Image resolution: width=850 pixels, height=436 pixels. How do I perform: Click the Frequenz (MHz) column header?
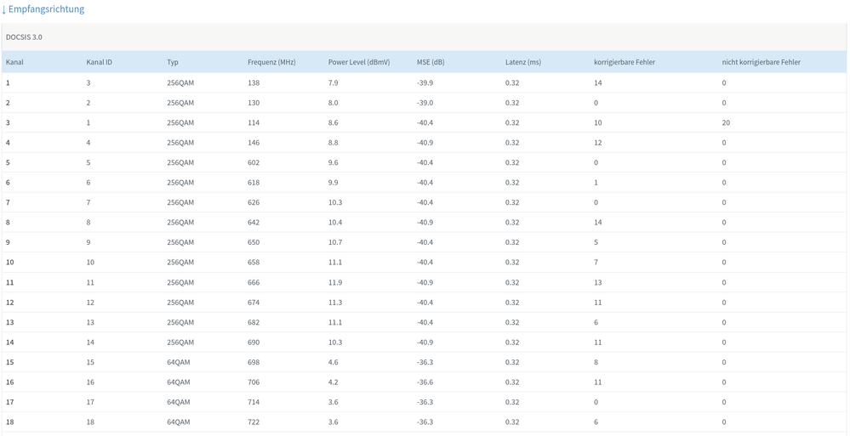click(271, 62)
